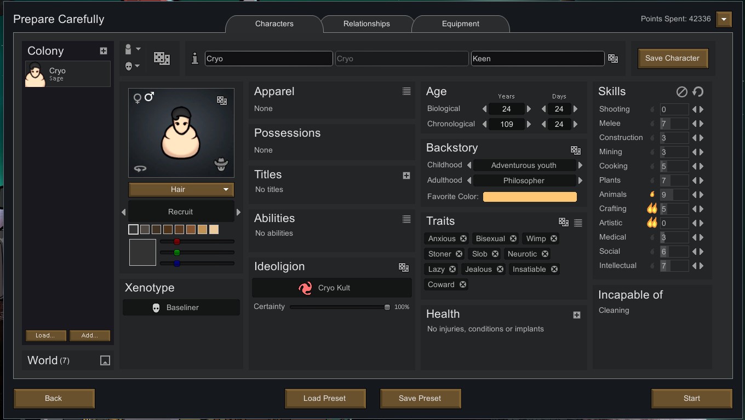Pick the Favorite Color orange swatch
The image size is (745, 420).
pos(530,197)
